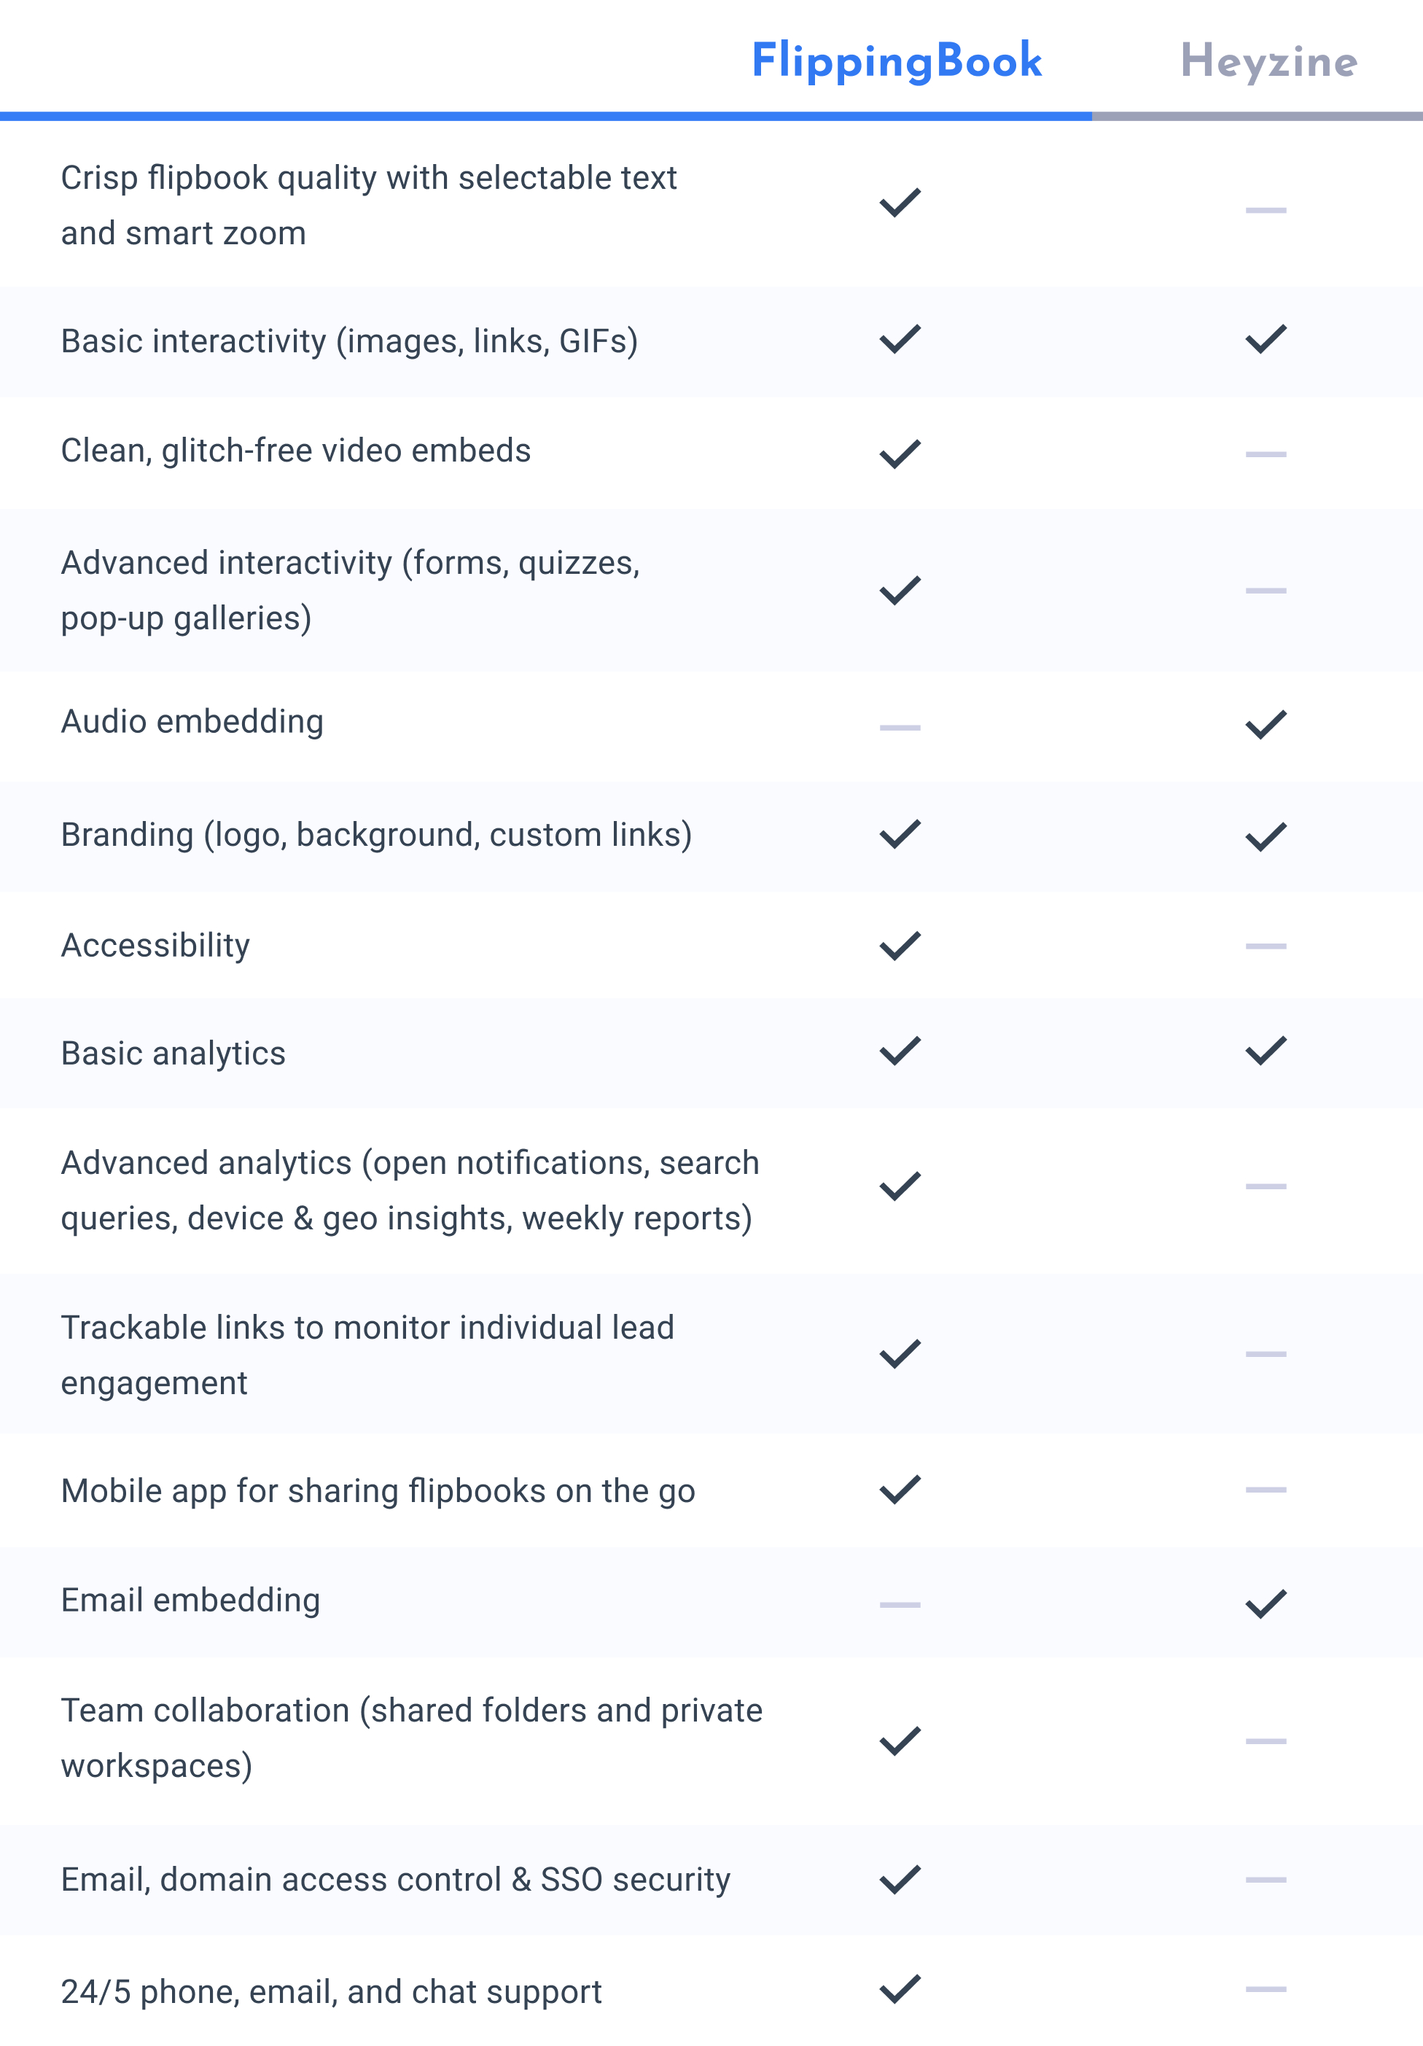Screen dimensions: 1423x2046
Task: Click FlippingBook checkmark for Advanced analytics row
Action: [900, 1186]
